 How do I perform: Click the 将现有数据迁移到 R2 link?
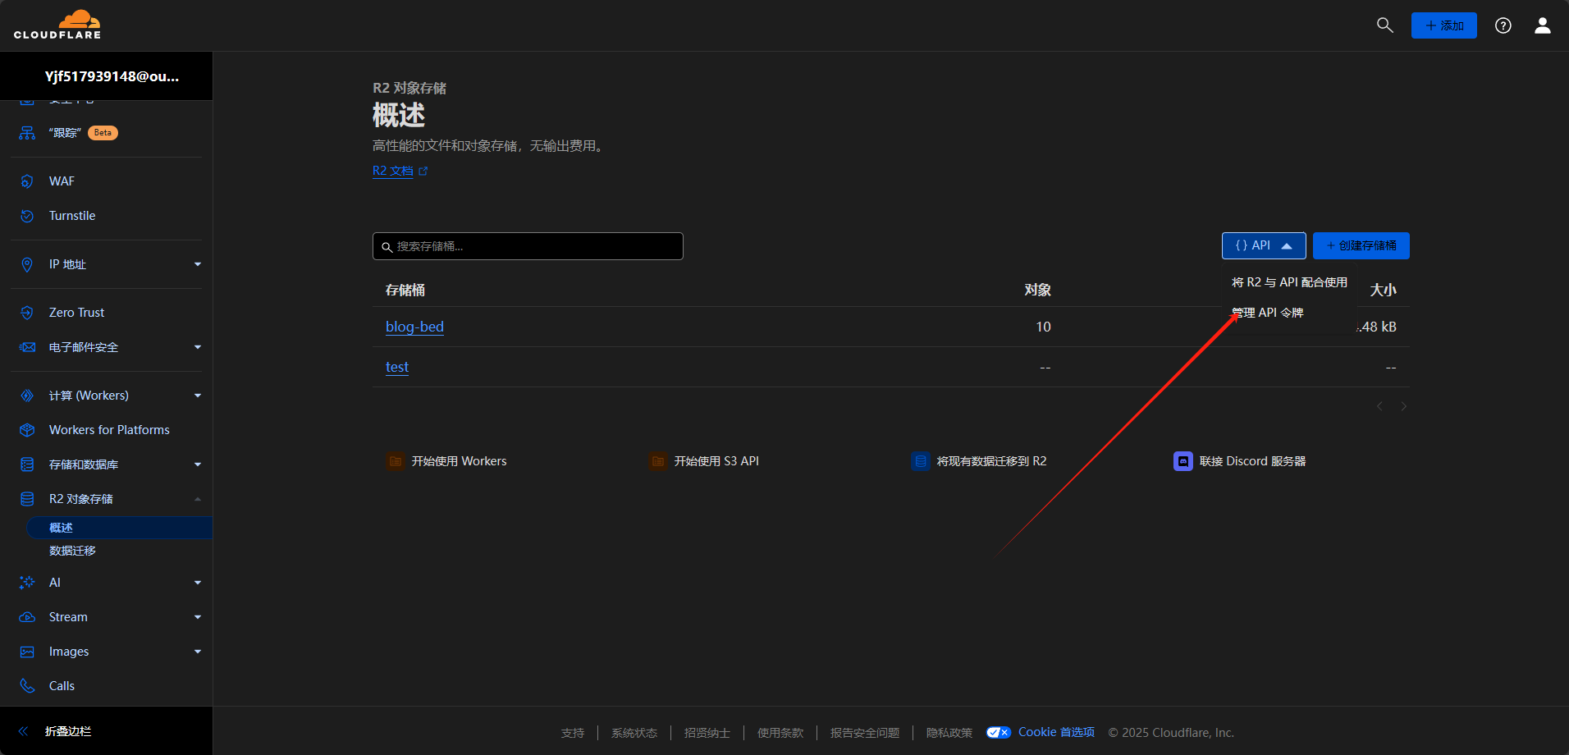[991, 461]
